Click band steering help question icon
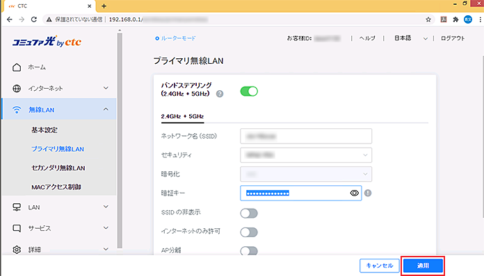The width and height of the screenshot is (484, 276). click(x=220, y=94)
